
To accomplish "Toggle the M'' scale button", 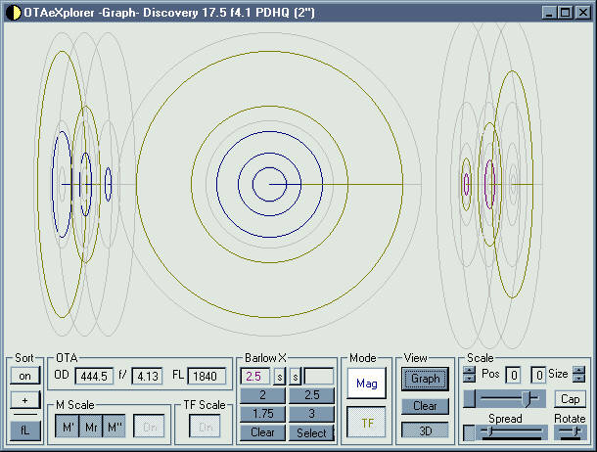I will tap(115, 427).
